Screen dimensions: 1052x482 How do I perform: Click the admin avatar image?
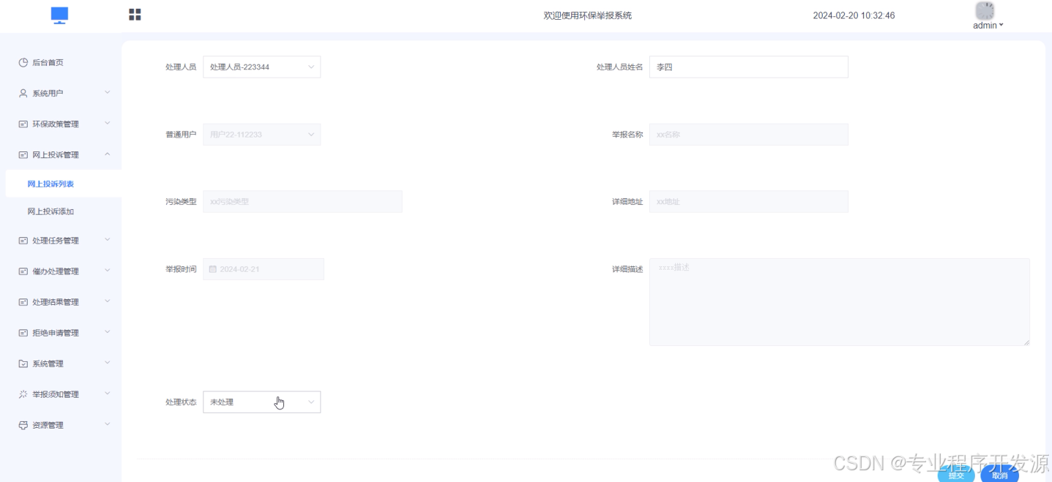click(x=985, y=10)
